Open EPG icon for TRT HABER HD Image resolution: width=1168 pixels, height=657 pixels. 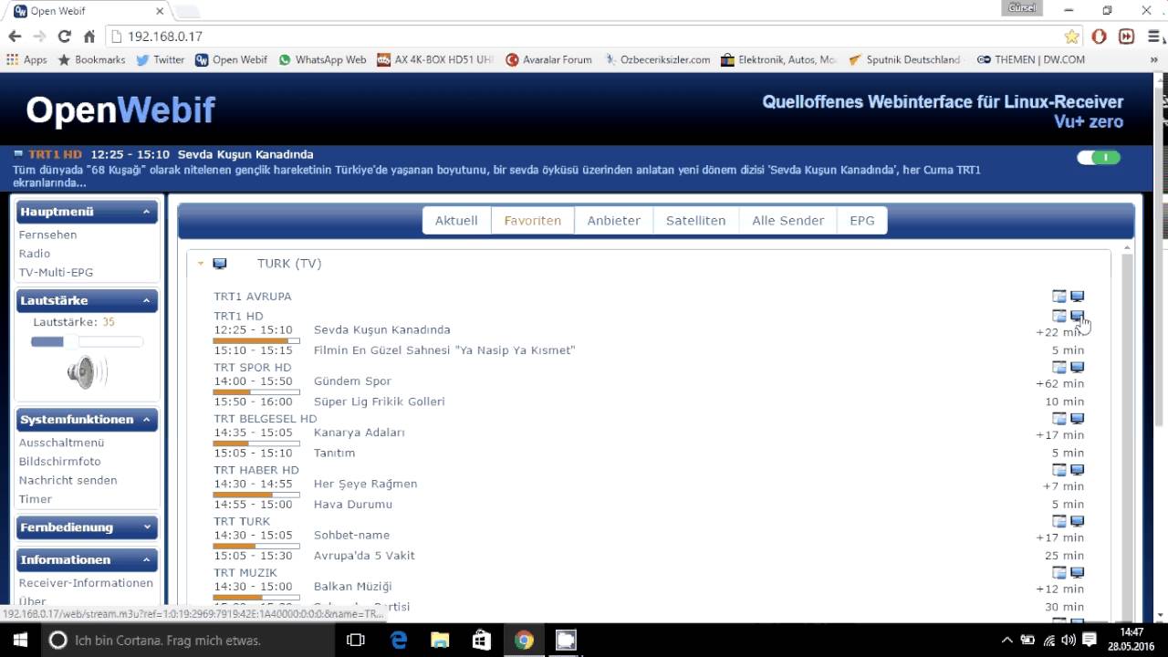pyautogui.click(x=1059, y=470)
